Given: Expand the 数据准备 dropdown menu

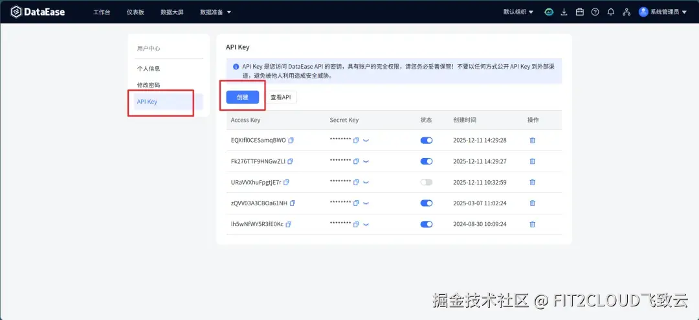Looking at the screenshot, I should (216, 12).
